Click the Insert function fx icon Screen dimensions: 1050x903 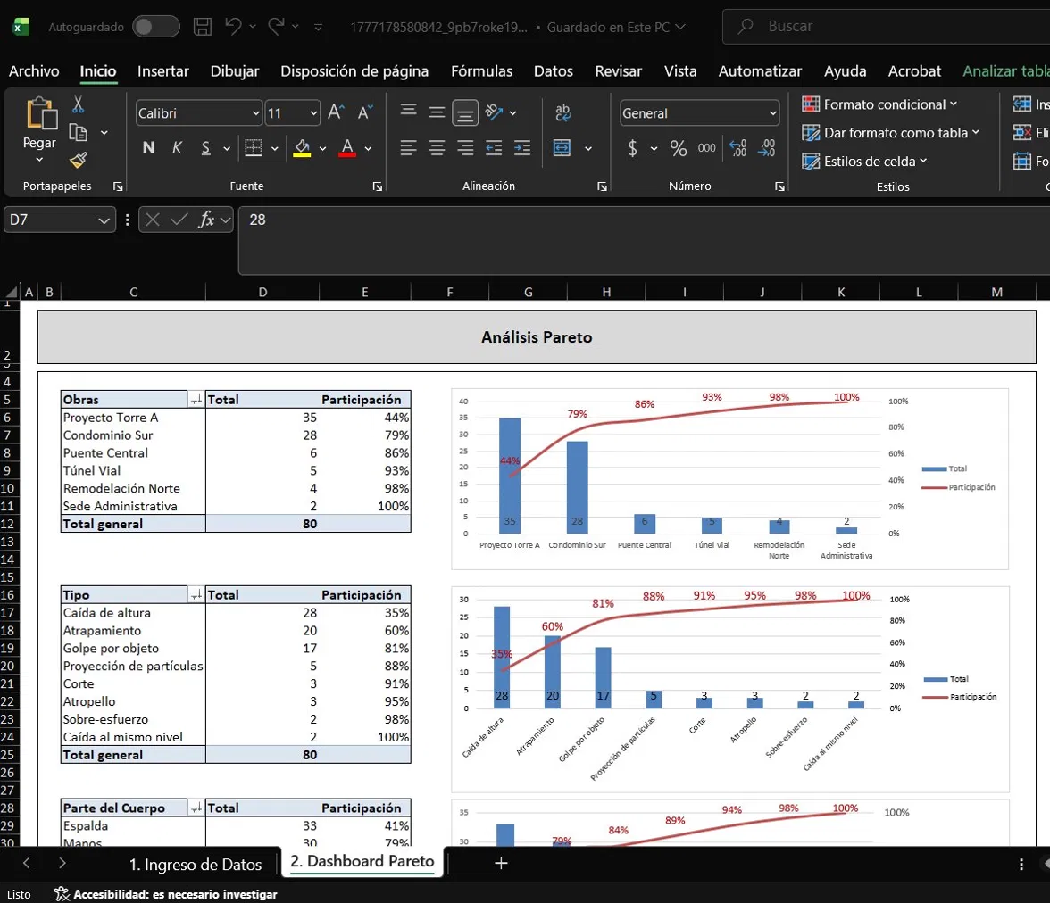[x=206, y=220]
